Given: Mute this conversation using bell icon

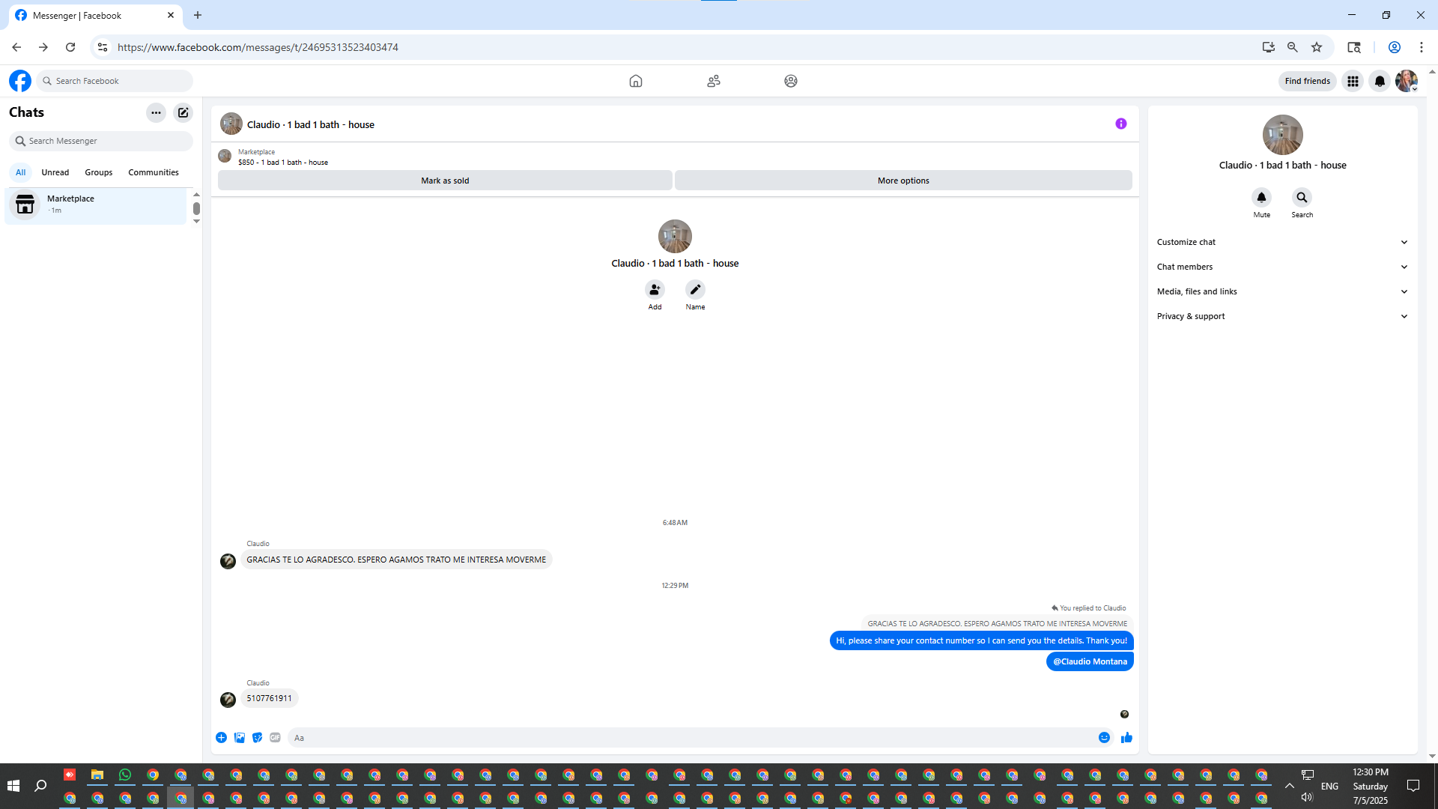Looking at the screenshot, I should click(1261, 198).
